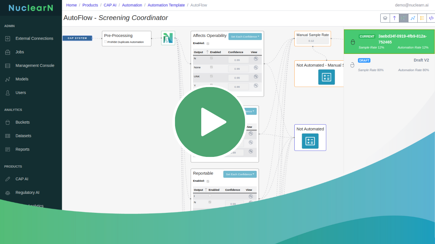Viewport: 435px width, 244px height.
Task: Click the Management Console sidebar icon
Action: [x=8, y=66]
